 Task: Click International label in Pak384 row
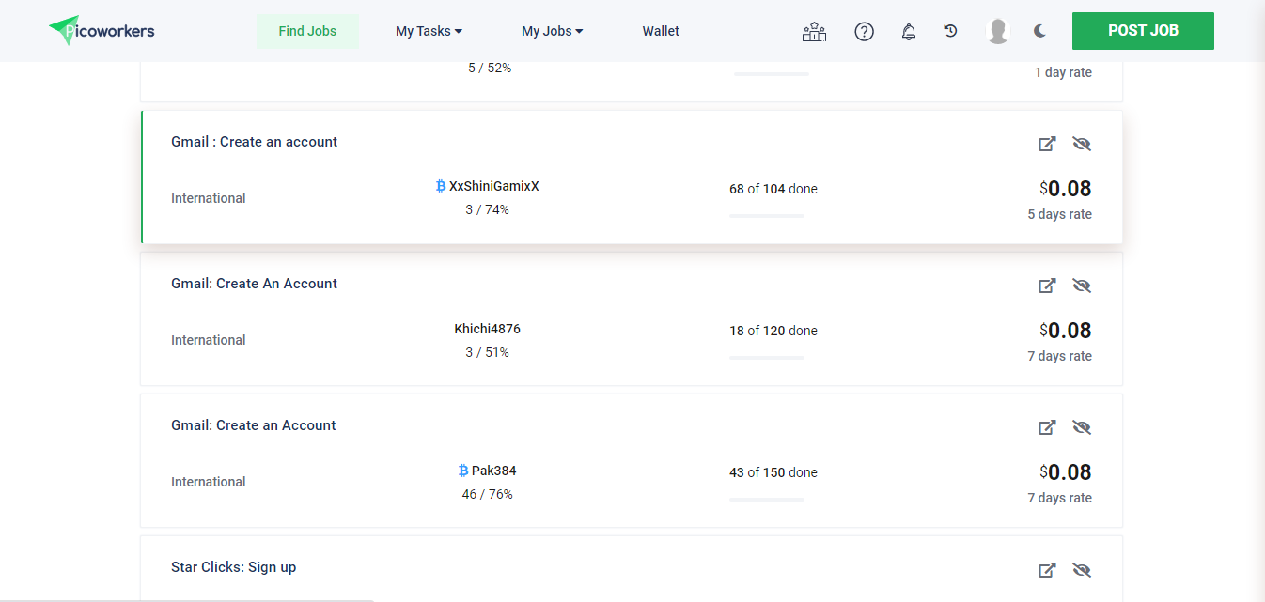(x=209, y=482)
